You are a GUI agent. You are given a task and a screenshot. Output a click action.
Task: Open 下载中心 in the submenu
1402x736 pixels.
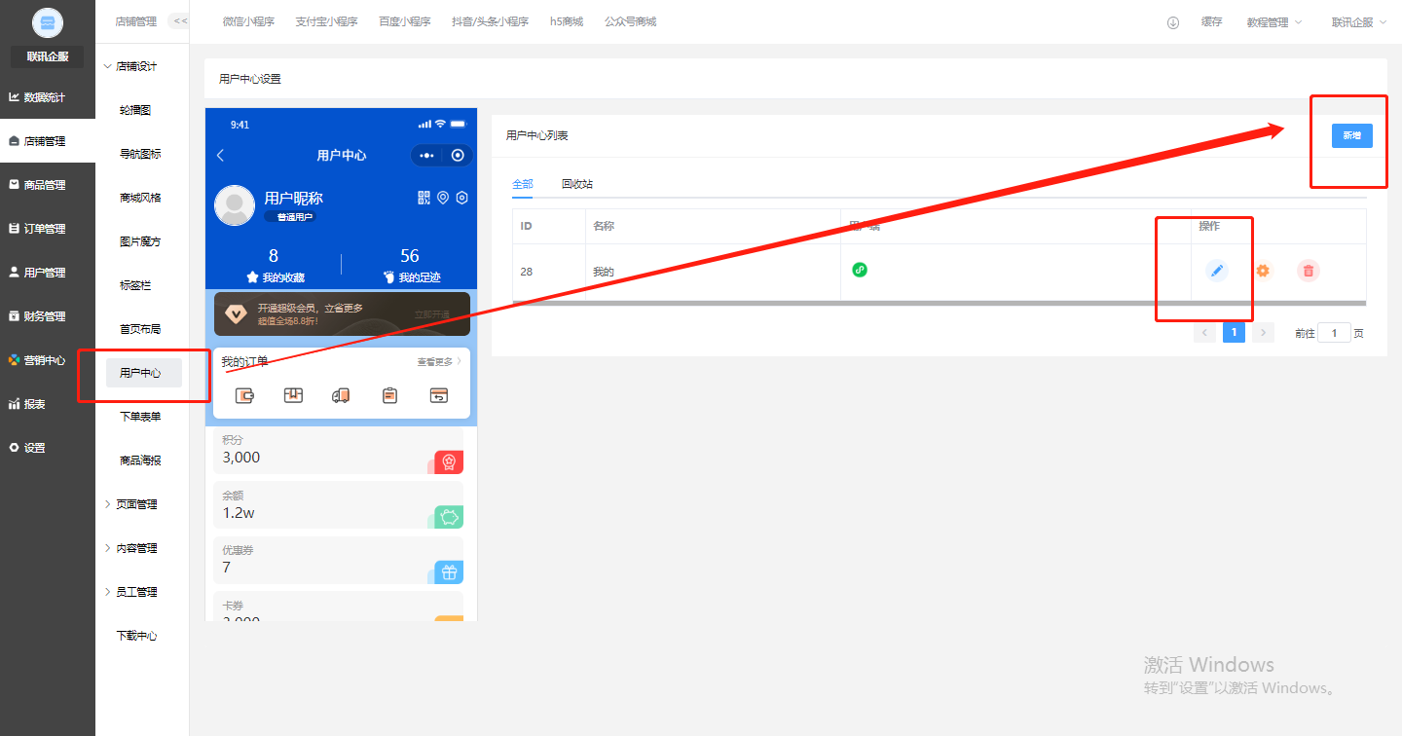click(x=136, y=636)
